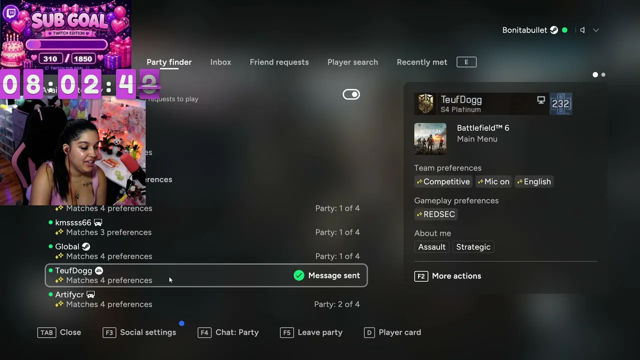
Task: Click the Message sent label
Action: coord(334,275)
